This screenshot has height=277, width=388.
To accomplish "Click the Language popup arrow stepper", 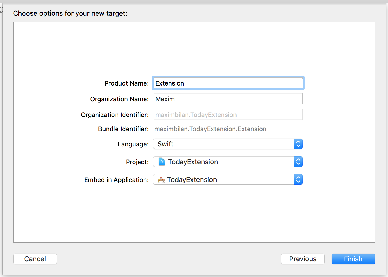I will tap(298, 144).
